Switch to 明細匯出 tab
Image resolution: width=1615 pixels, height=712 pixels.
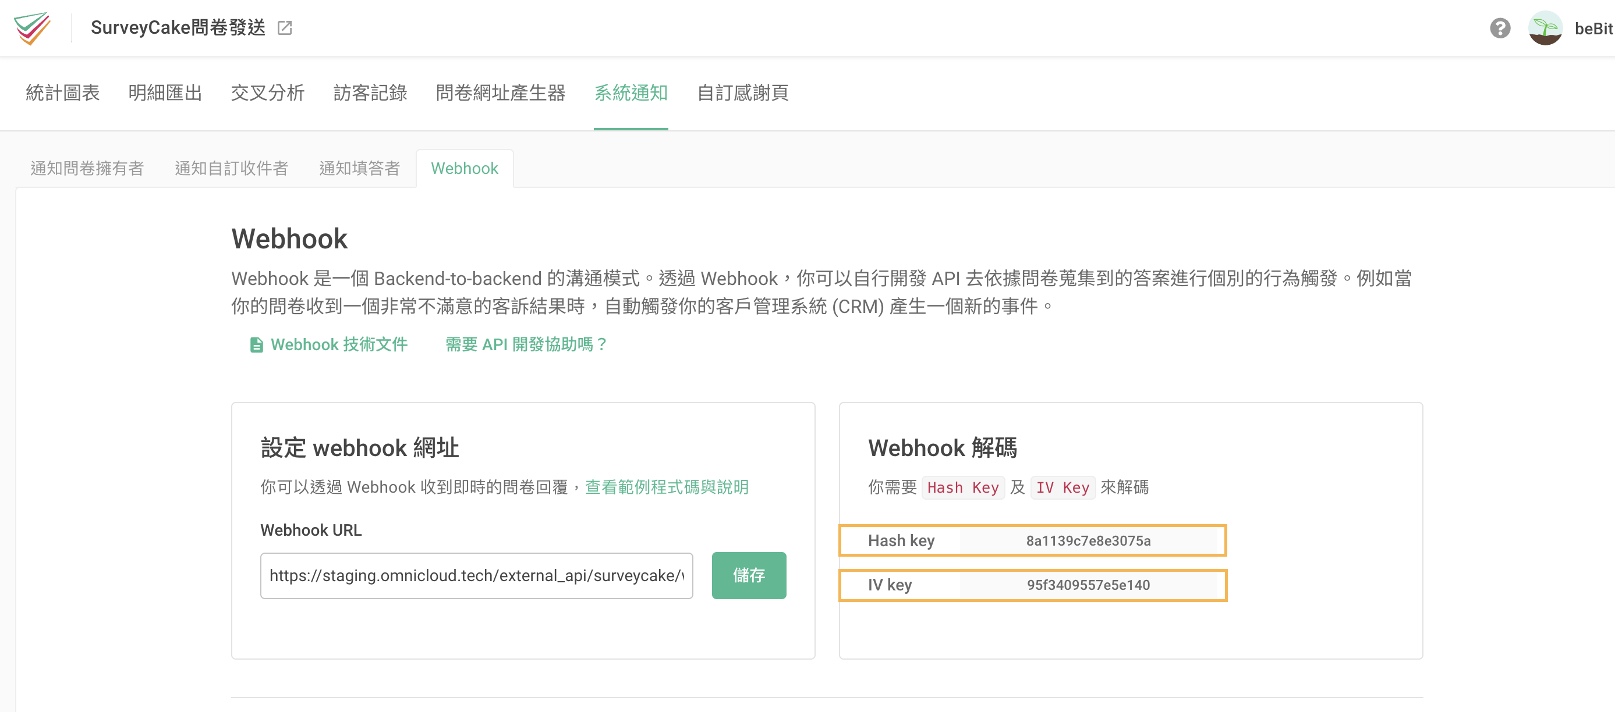(x=165, y=92)
